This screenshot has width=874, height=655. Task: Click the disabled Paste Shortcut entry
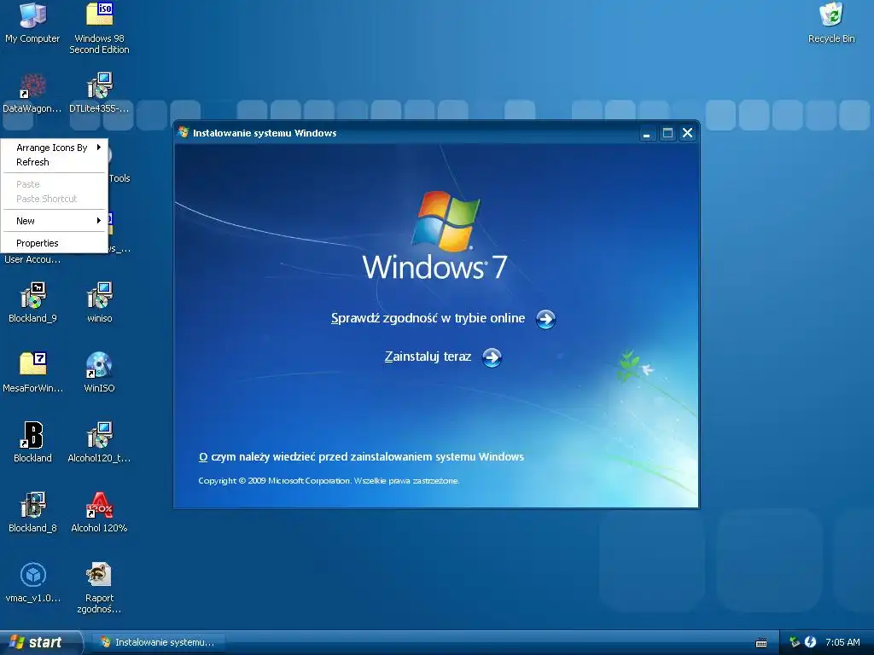[x=55, y=199]
